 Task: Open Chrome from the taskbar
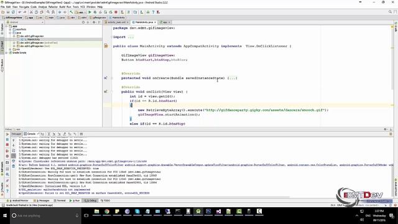107,212
